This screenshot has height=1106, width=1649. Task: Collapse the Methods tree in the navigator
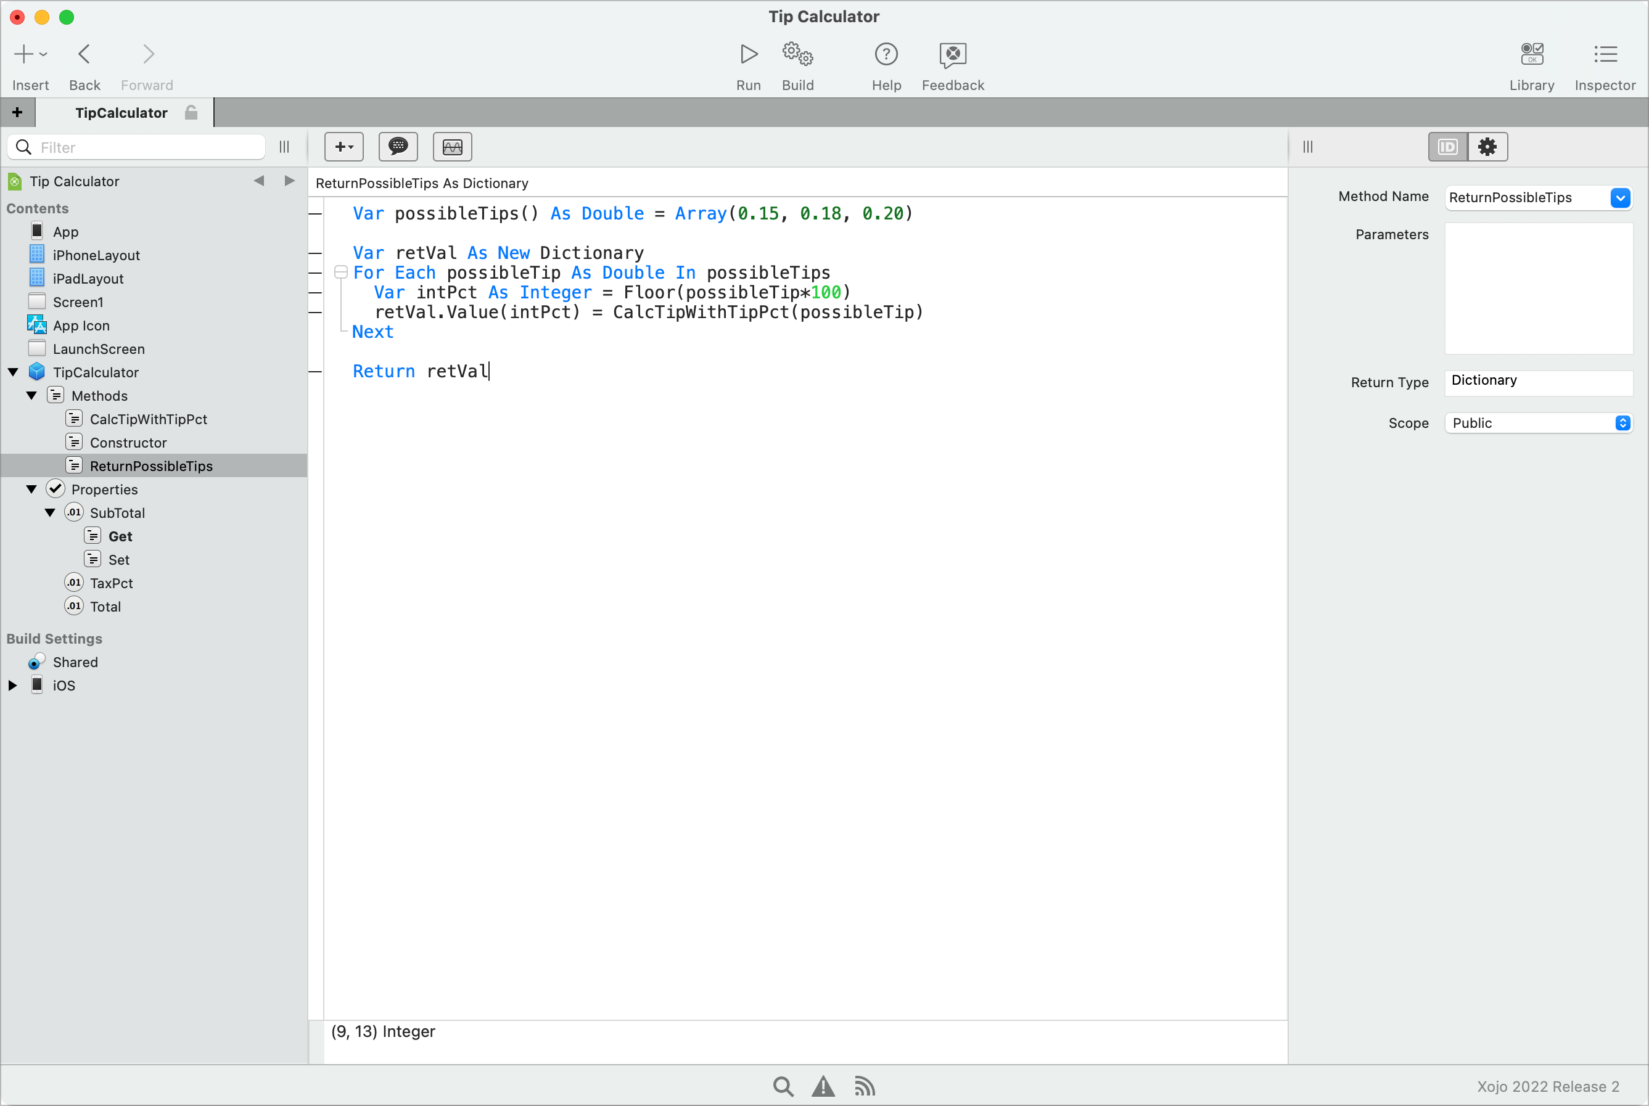coord(31,395)
